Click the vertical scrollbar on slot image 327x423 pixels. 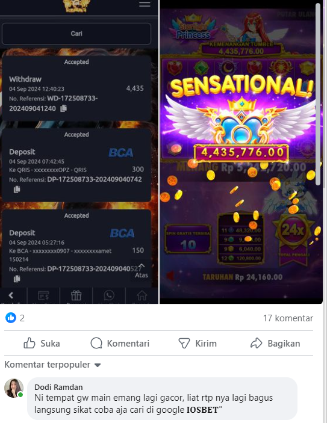(318, 94)
